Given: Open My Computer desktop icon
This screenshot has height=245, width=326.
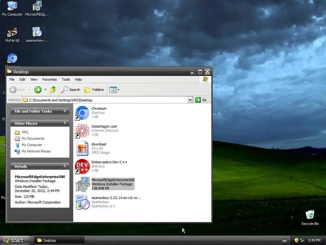Looking at the screenshot, I should [x=12, y=9].
